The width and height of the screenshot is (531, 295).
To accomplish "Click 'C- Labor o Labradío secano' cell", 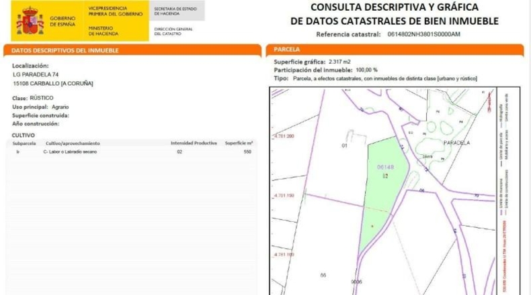I will coord(70,152).
